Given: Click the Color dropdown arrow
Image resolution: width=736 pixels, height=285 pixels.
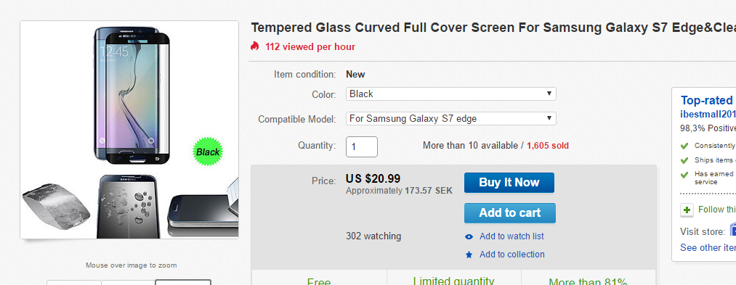Looking at the screenshot, I should pos(549,94).
